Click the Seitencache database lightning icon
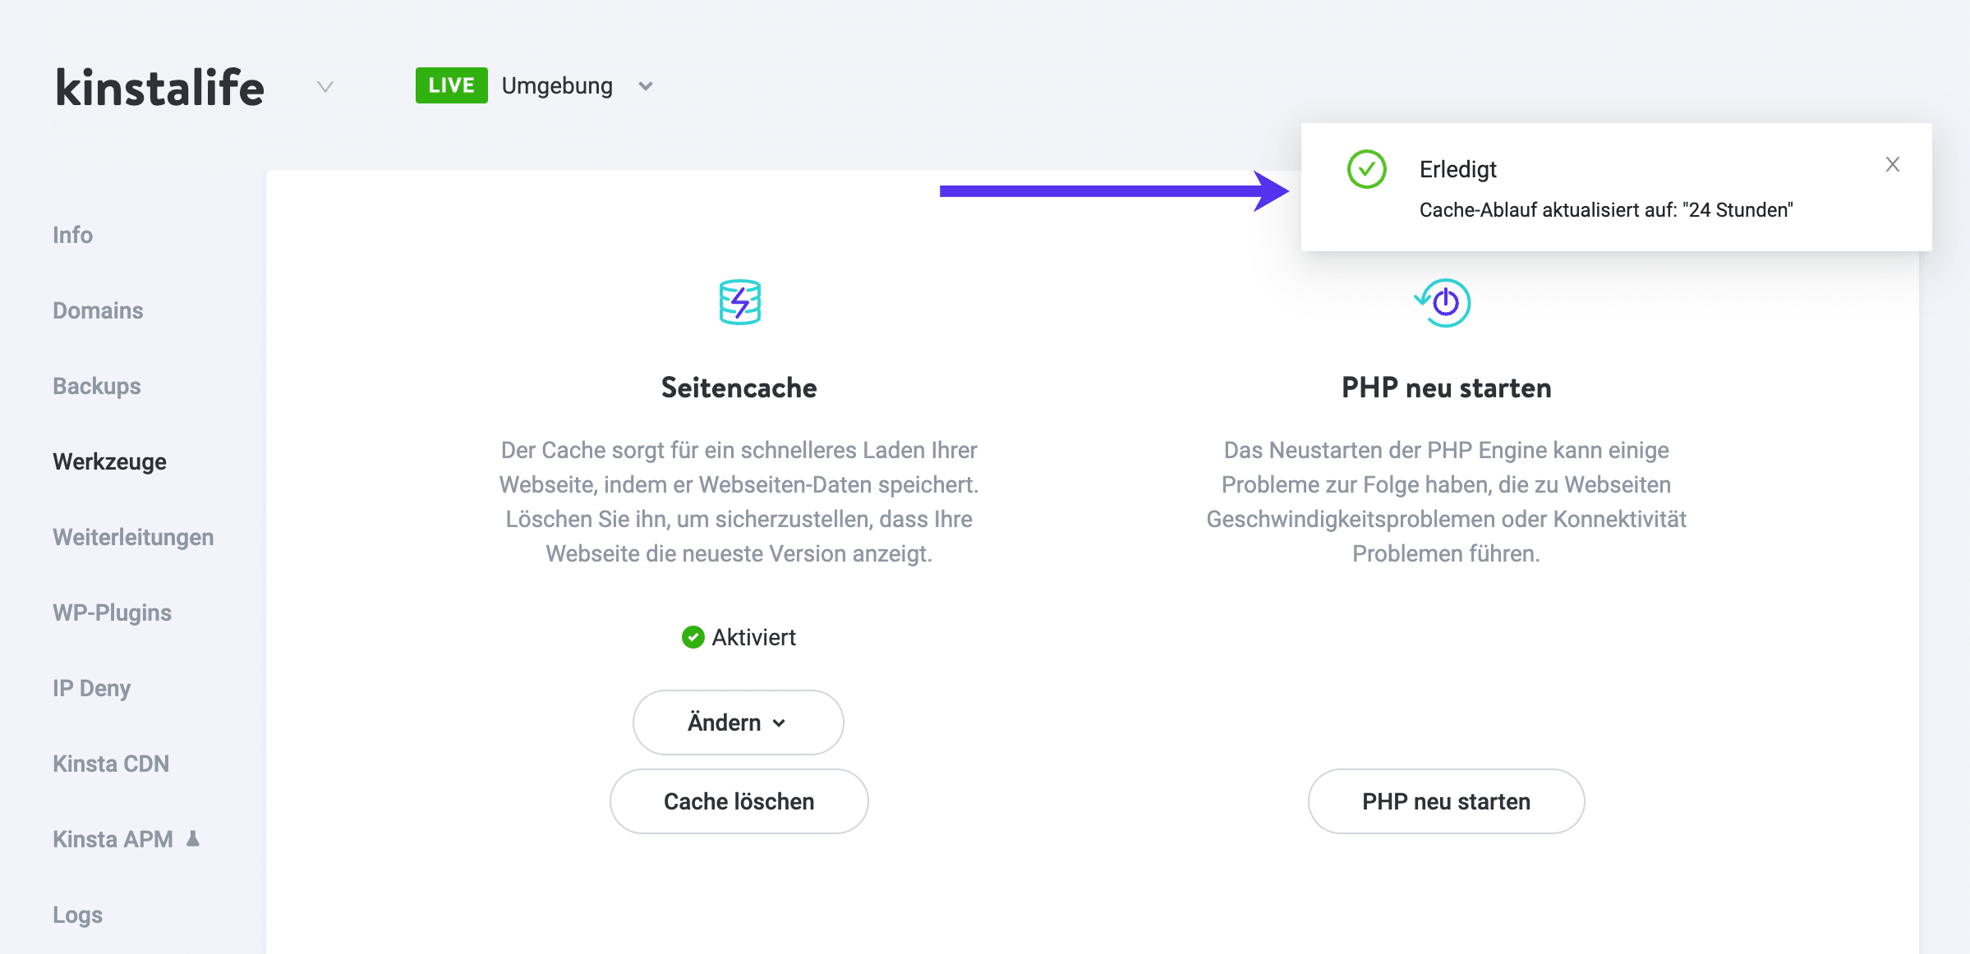The width and height of the screenshot is (1970, 954). click(739, 302)
